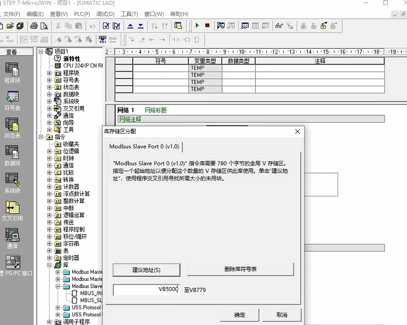This screenshot has height=325, width=407.
Task: Click the VB5000 address input field
Action: pos(147,290)
